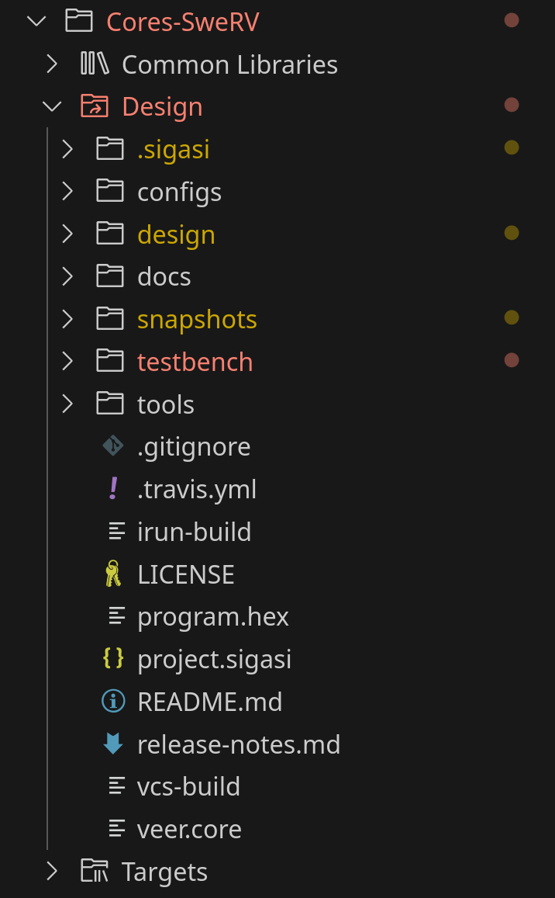
Task: Collapse the Cores-SweRV project root
Action: [36, 21]
